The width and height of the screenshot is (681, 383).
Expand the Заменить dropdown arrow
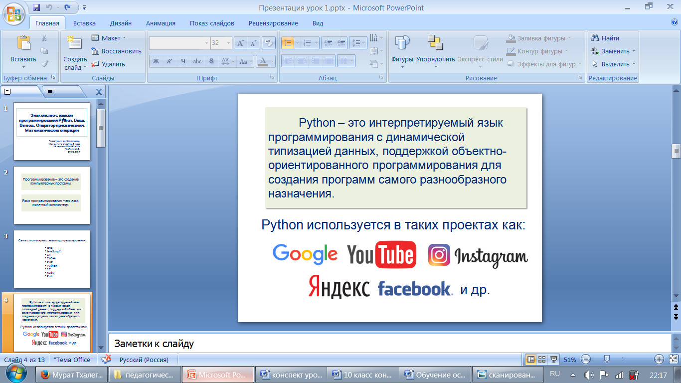click(x=634, y=51)
